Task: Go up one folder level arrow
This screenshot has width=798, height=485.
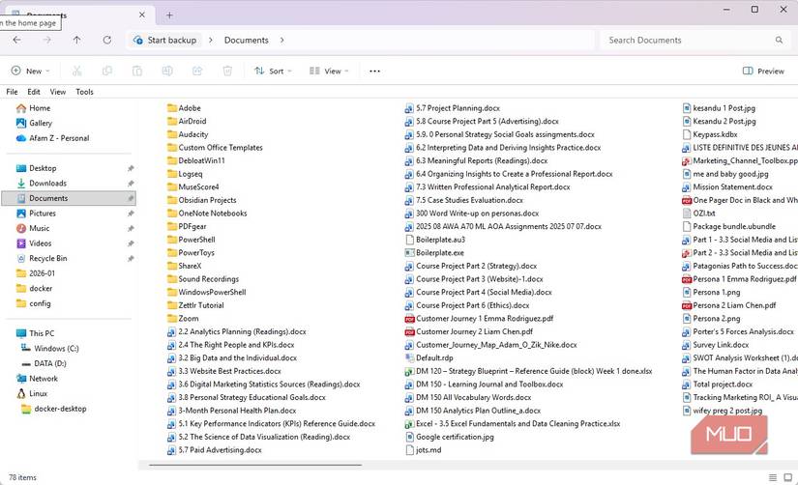Action: coord(76,40)
